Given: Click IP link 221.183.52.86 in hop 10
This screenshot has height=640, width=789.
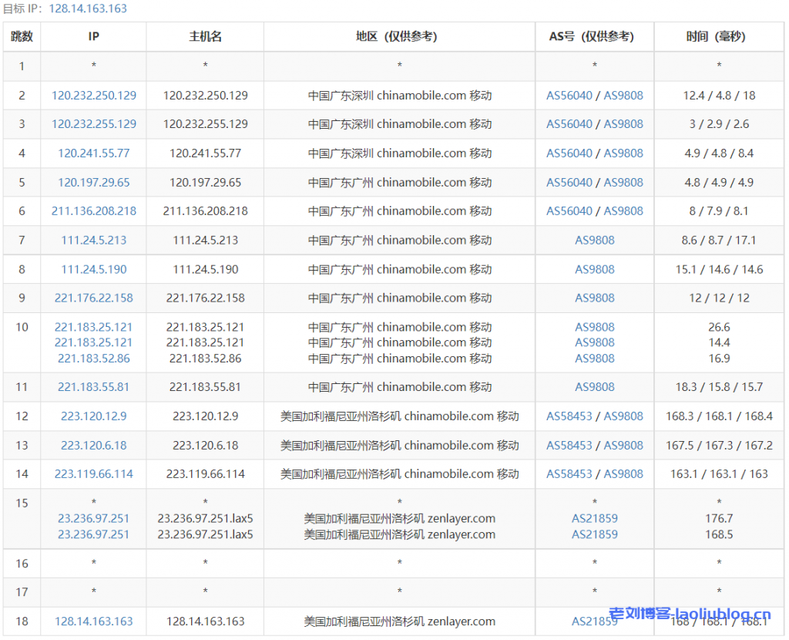Looking at the screenshot, I should pos(94,359).
